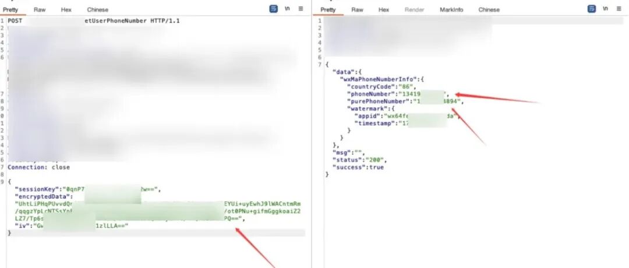
Task: Switch to Raw tab in request panel
Action: pyautogui.click(x=40, y=10)
